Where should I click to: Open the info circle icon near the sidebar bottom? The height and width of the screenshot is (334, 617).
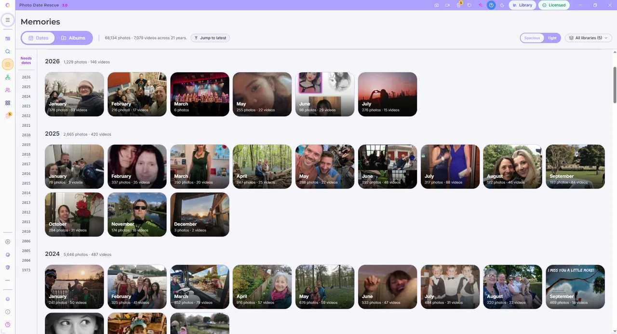(8, 312)
